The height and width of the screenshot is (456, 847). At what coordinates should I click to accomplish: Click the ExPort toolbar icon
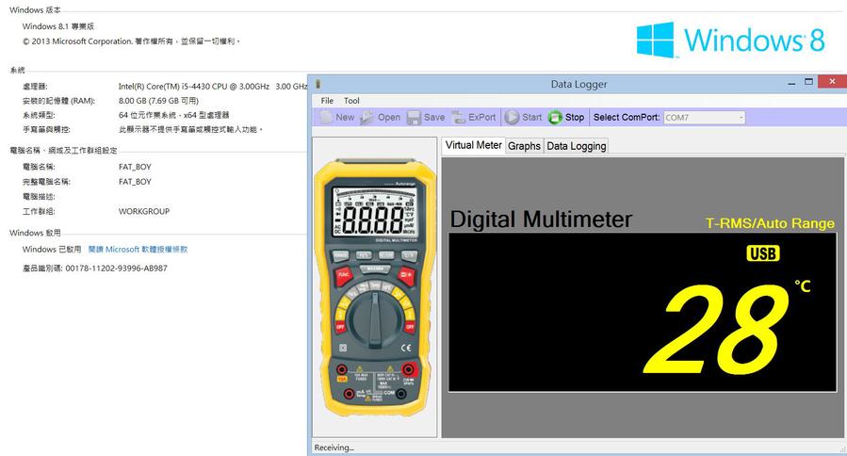(x=459, y=118)
